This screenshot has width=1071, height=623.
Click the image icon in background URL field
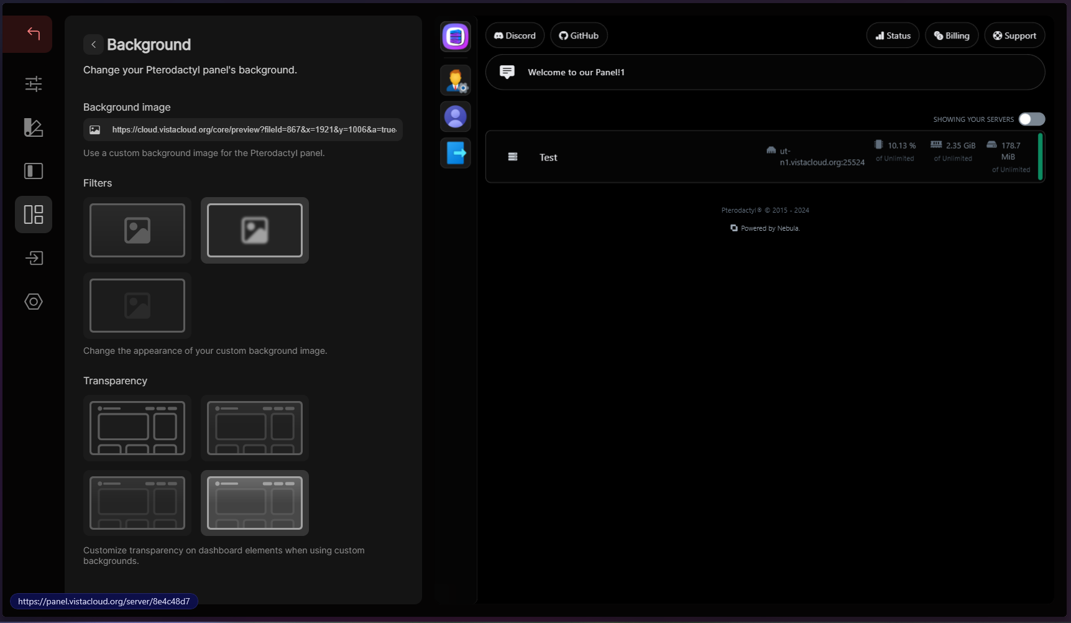(95, 130)
